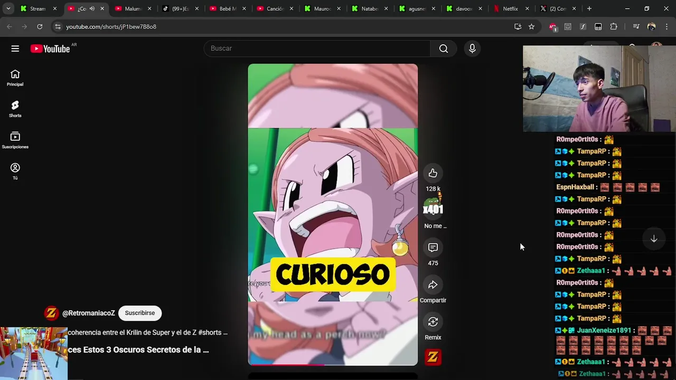Switch to the agusne Kick tab

coord(416,8)
